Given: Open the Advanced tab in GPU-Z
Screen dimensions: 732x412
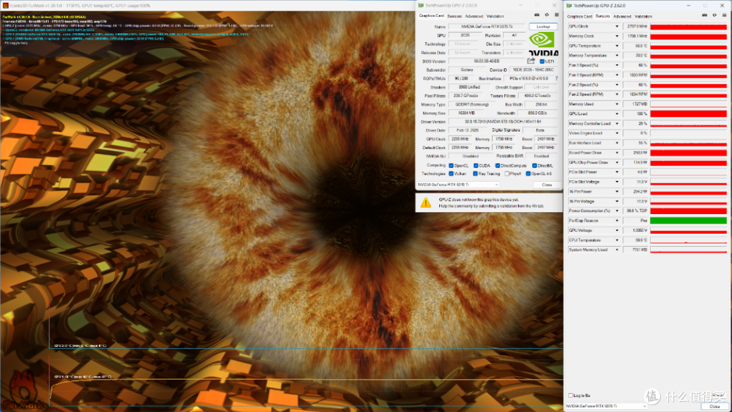Looking at the screenshot, I should (473, 16).
